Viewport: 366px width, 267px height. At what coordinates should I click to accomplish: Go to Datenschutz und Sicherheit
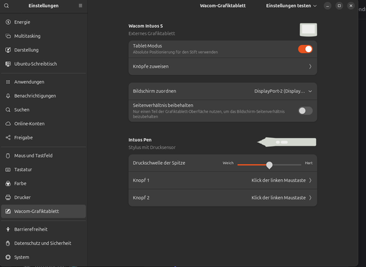point(44,243)
